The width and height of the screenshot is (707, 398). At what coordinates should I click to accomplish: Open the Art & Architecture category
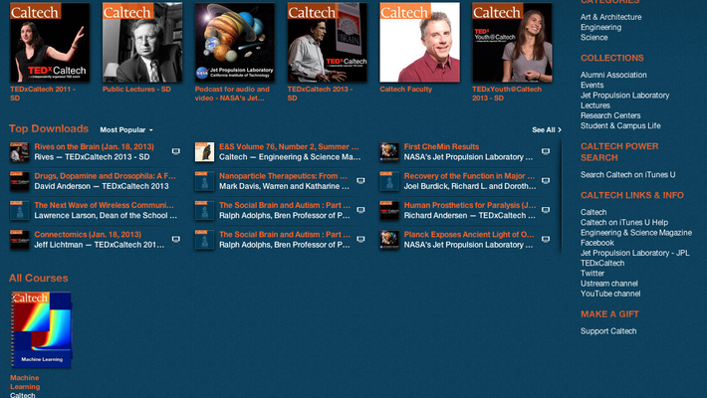611,17
